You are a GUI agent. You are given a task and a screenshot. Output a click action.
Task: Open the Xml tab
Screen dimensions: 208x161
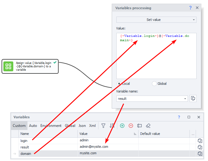tap(92, 126)
